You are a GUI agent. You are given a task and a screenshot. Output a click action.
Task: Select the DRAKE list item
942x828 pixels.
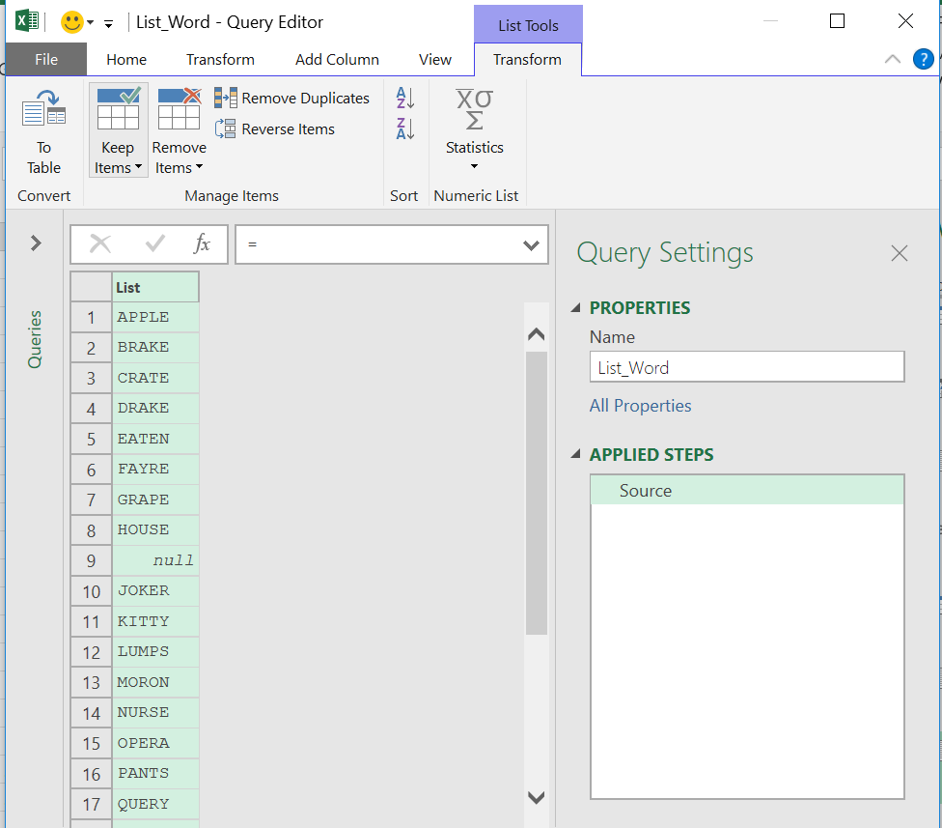click(x=155, y=408)
